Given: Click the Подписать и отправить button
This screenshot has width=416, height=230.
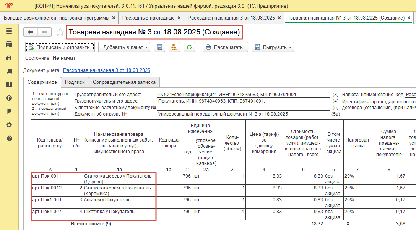Looking at the screenshot, I should pyautogui.click(x=60, y=47).
